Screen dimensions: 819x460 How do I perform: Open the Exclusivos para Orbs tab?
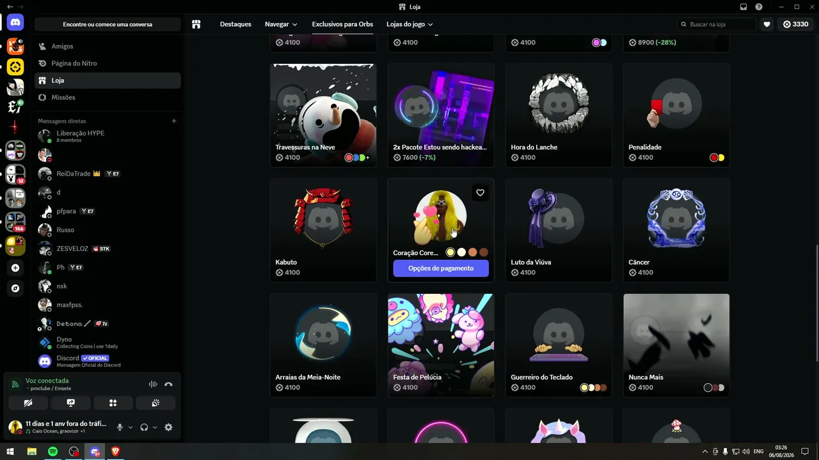click(x=342, y=24)
